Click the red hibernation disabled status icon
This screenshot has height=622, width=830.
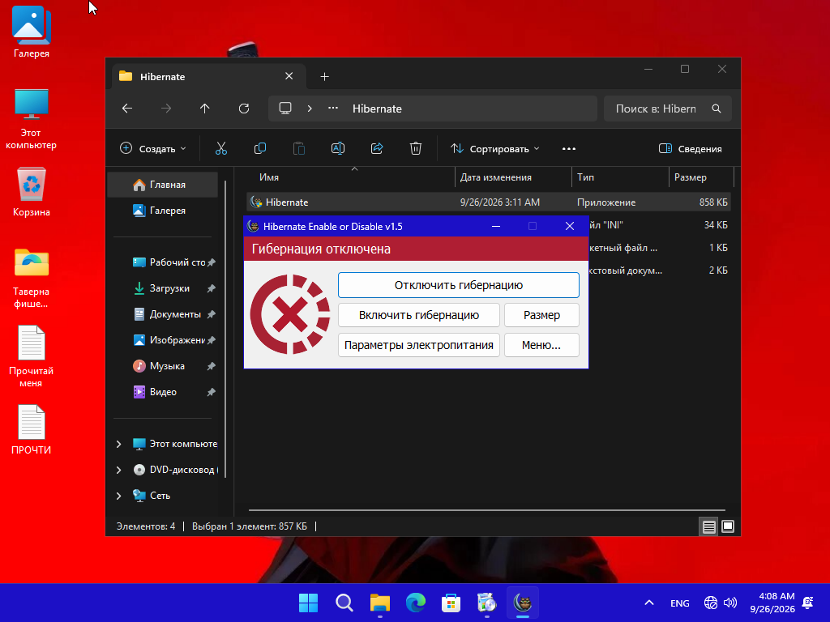pos(289,314)
